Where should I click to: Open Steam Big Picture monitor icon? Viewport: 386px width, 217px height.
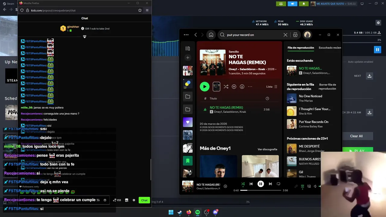tap(362, 4)
